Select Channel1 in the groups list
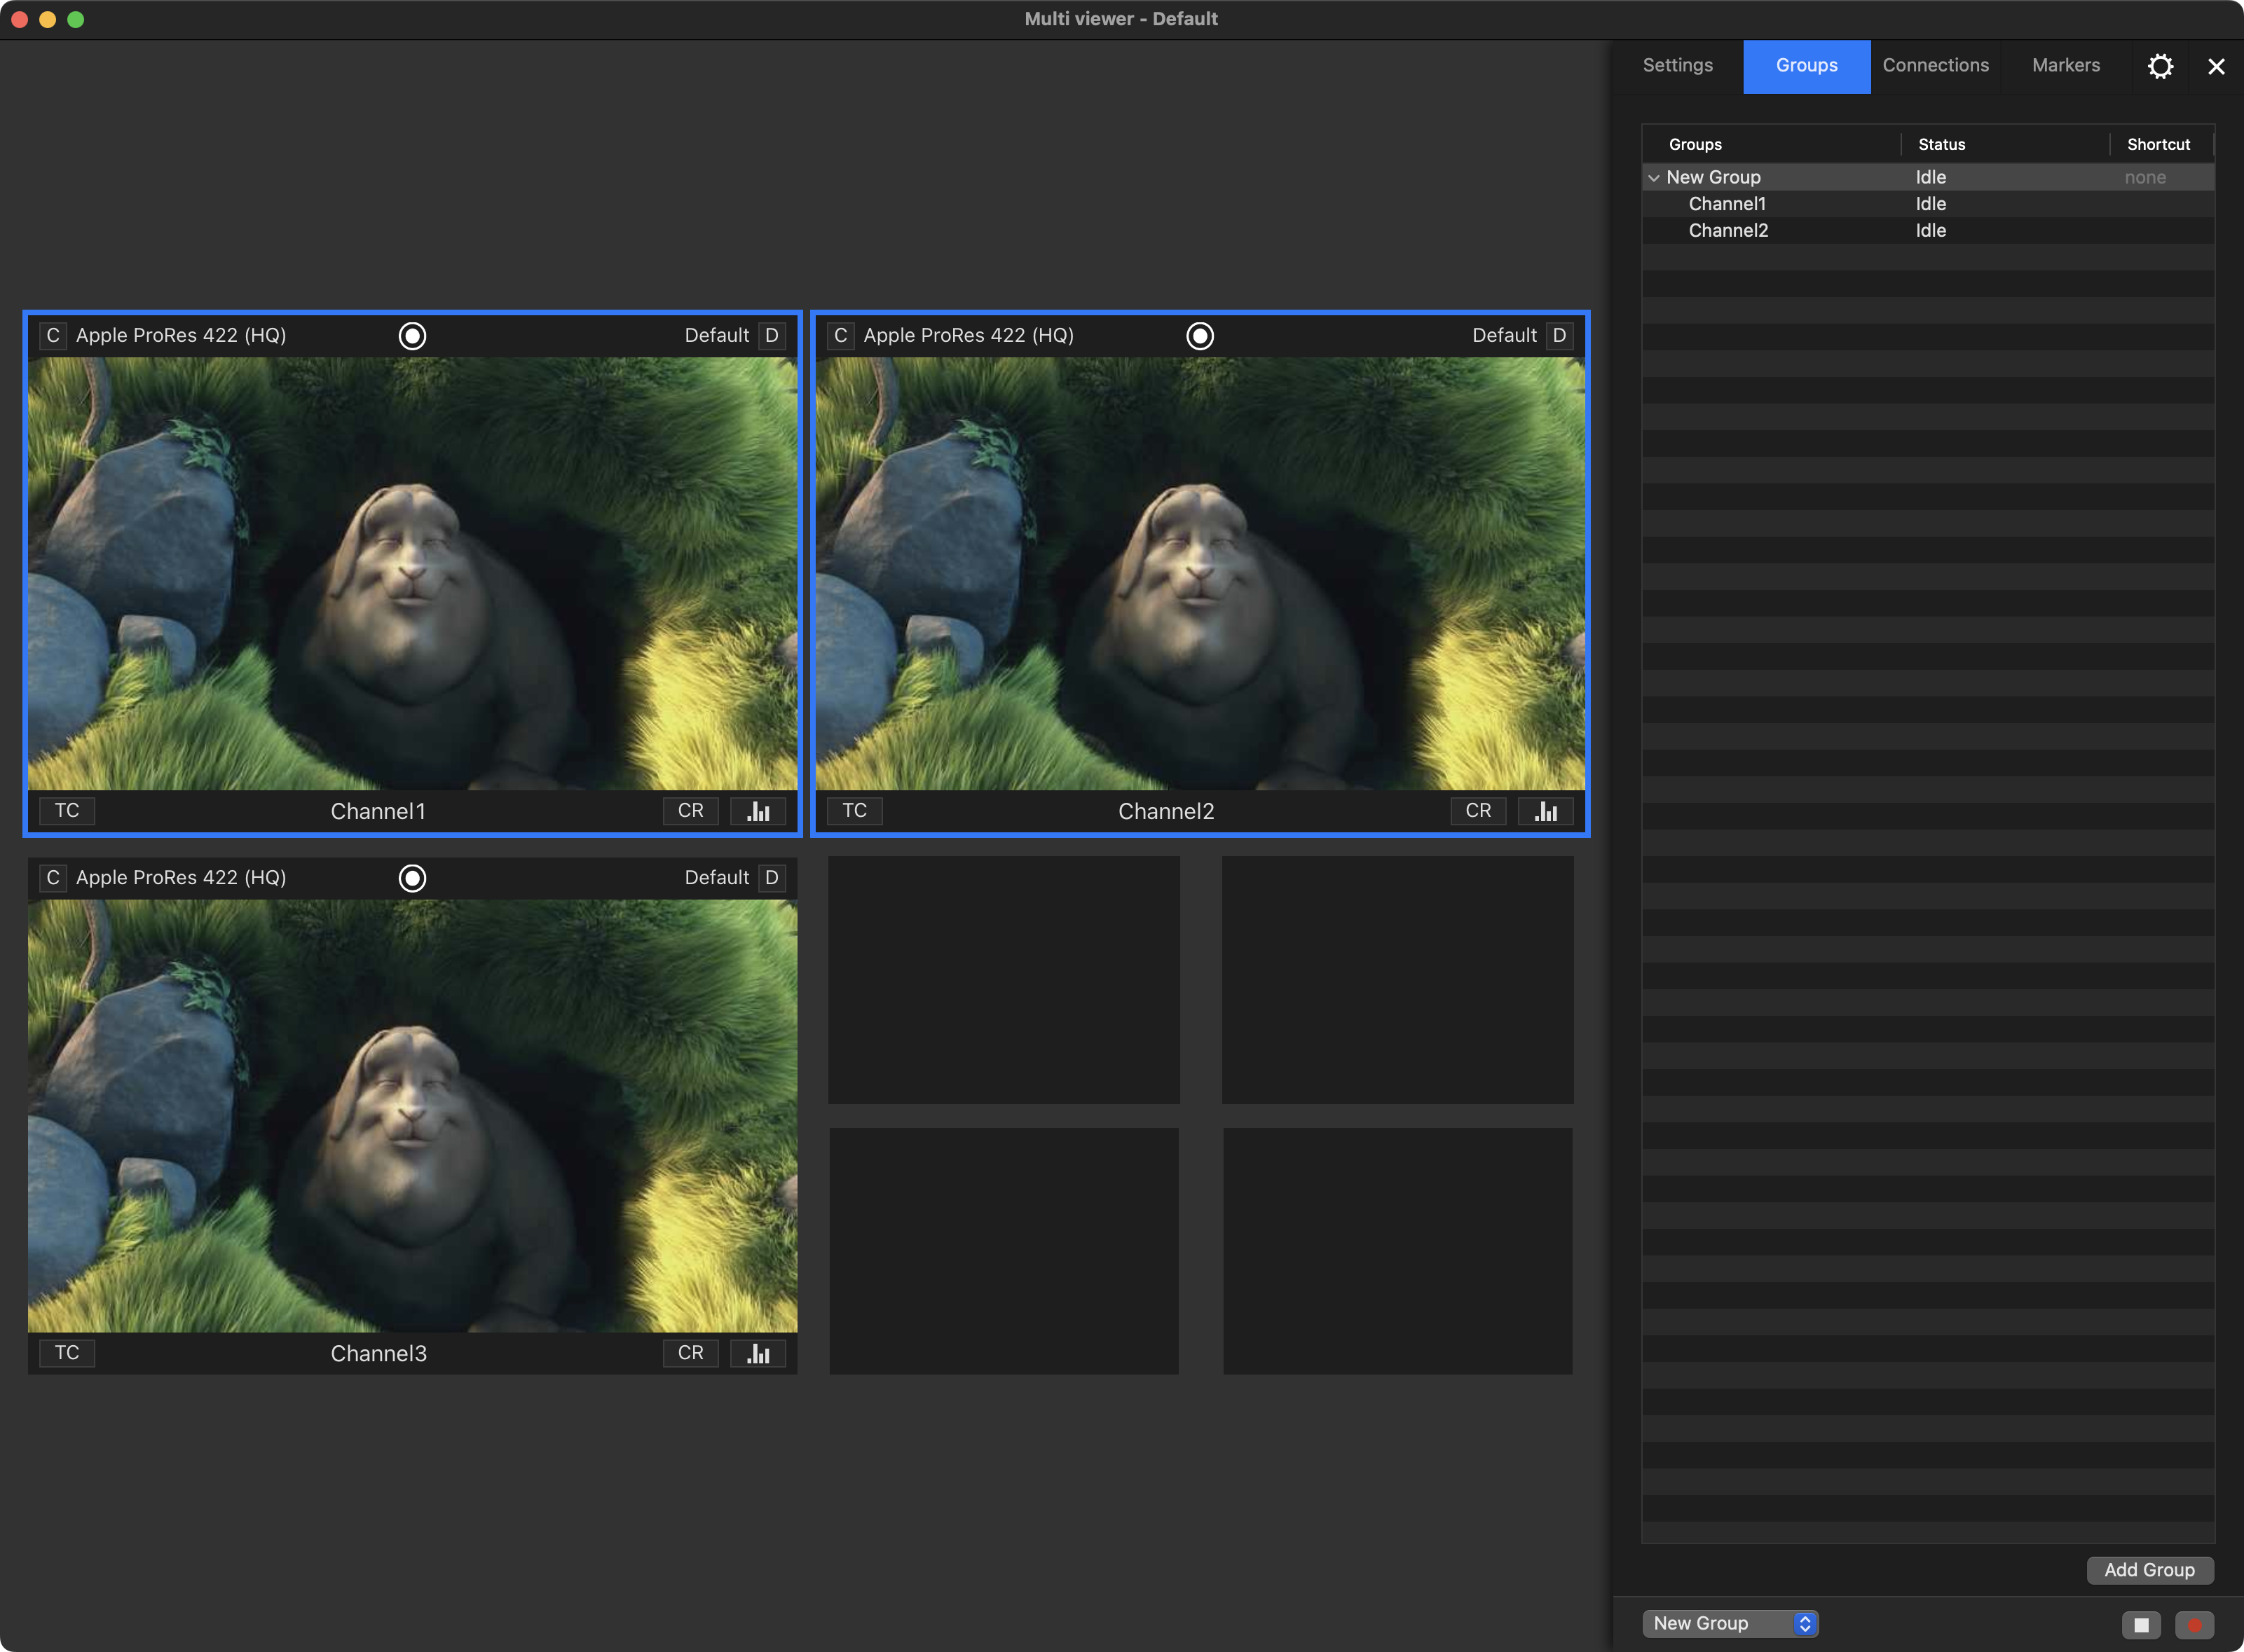2244x1652 pixels. [x=1727, y=204]
